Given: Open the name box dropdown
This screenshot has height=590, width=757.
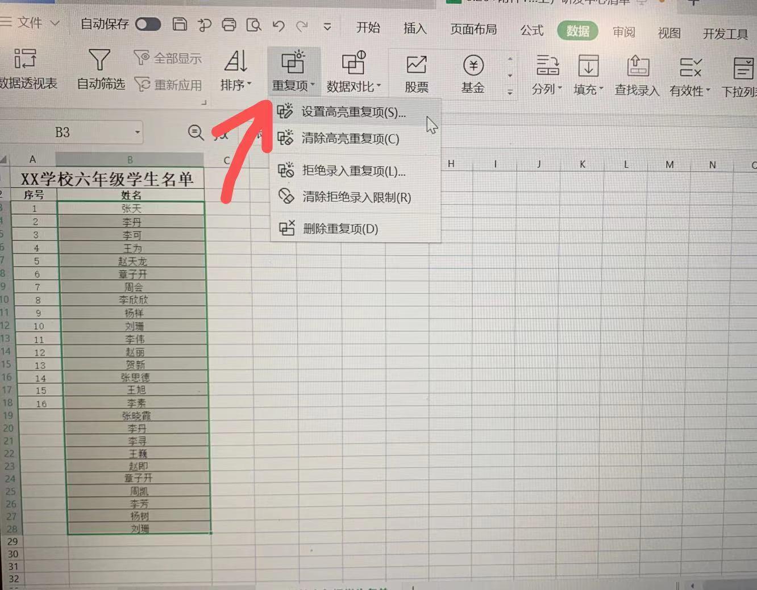Looking at the screenshot, I should click(x=136, y=132).
